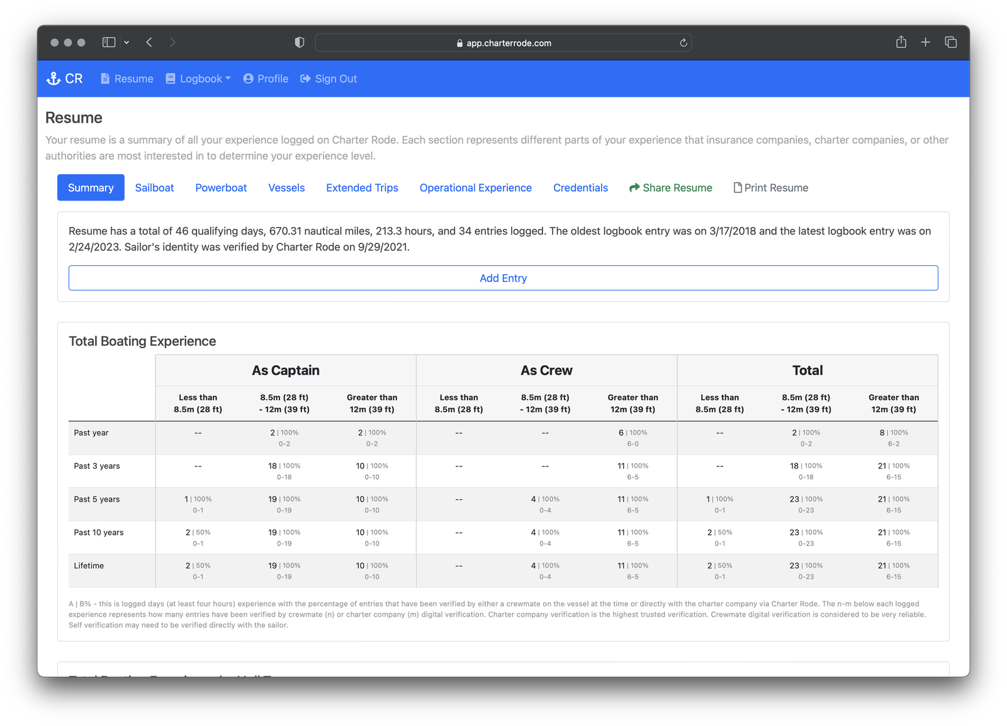Switch to the Powerboat tab
This screenshot has width=1007, height=726.
(221, 187)
